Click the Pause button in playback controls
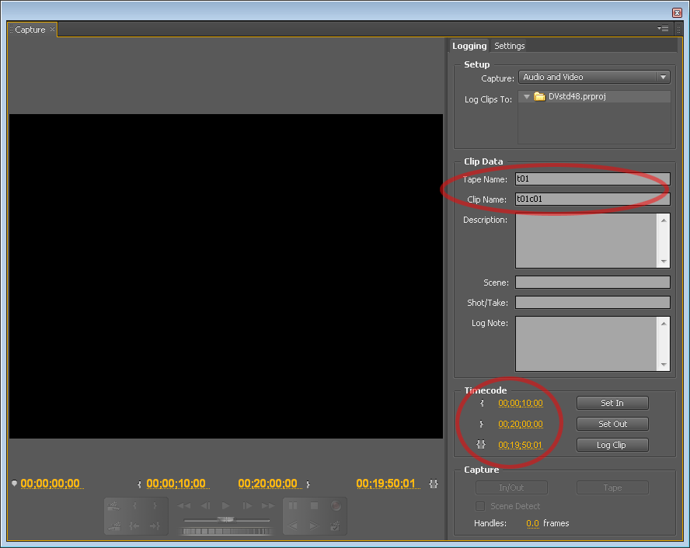Image resolution: width=690 pixels, height=548 pixels. (x=291, y=505)
